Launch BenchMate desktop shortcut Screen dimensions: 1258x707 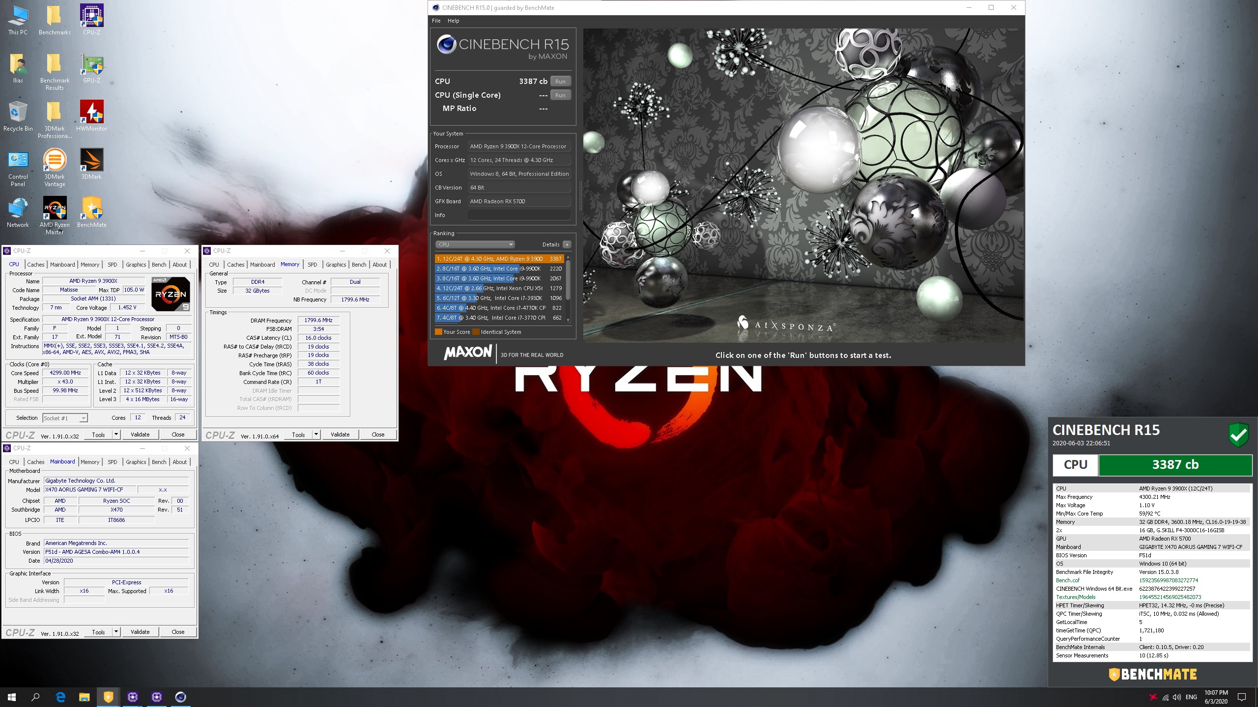91,212
